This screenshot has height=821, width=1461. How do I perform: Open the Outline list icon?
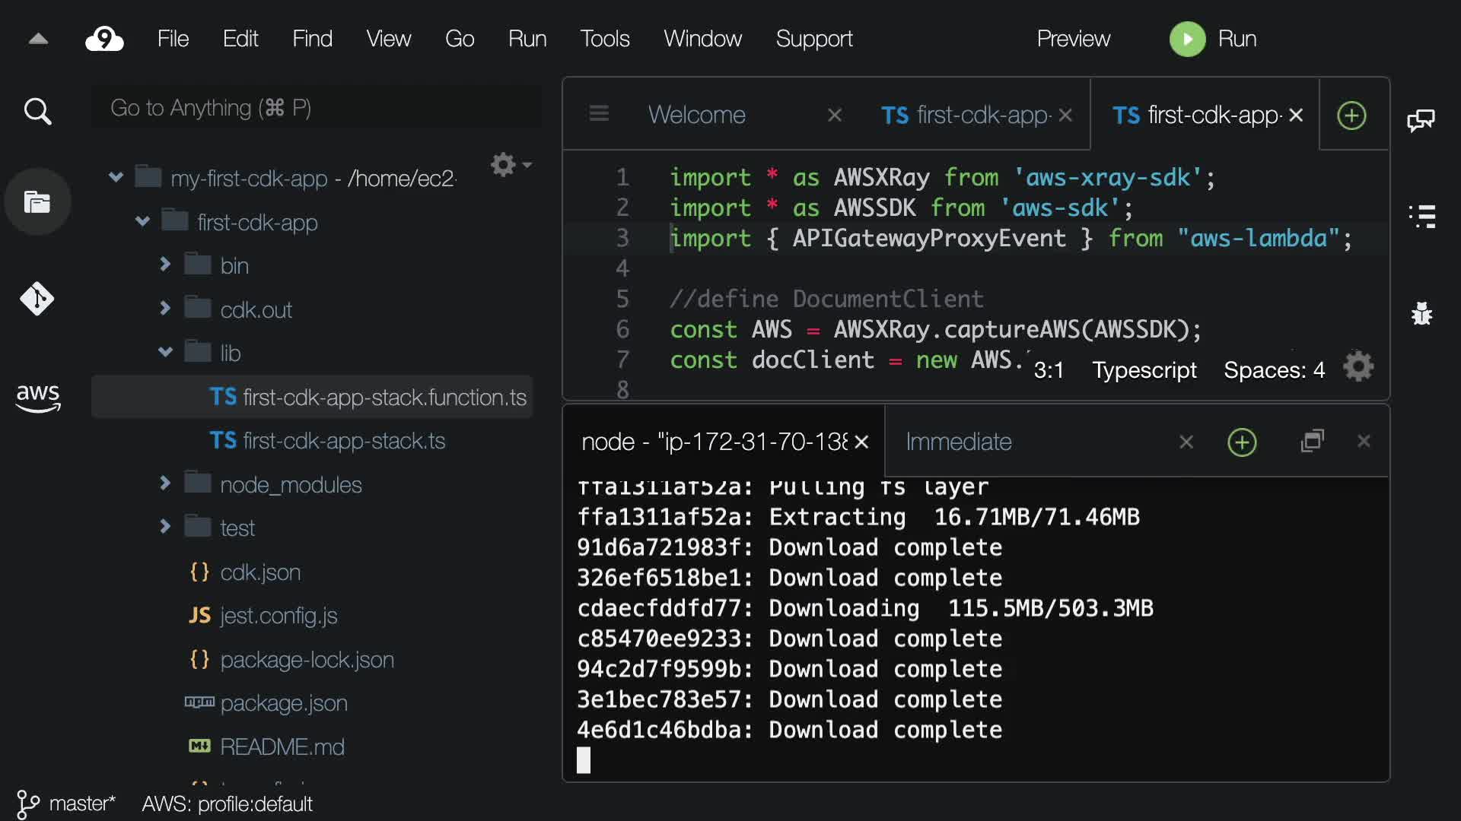[x=1421, y=216]
